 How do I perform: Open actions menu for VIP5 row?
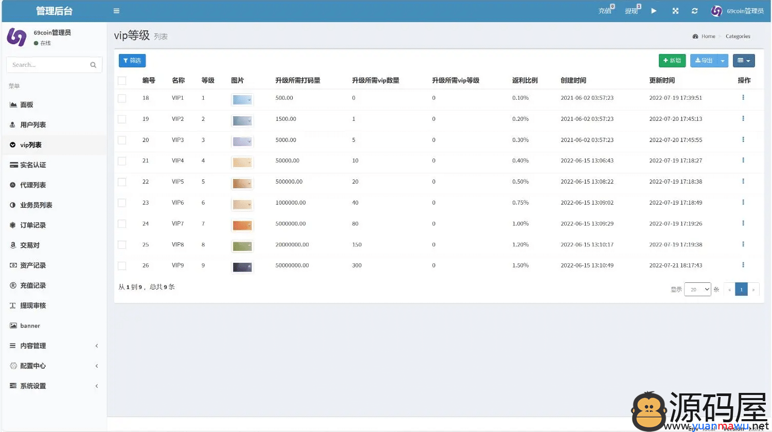pyautogui.click(x=743, y=182)
